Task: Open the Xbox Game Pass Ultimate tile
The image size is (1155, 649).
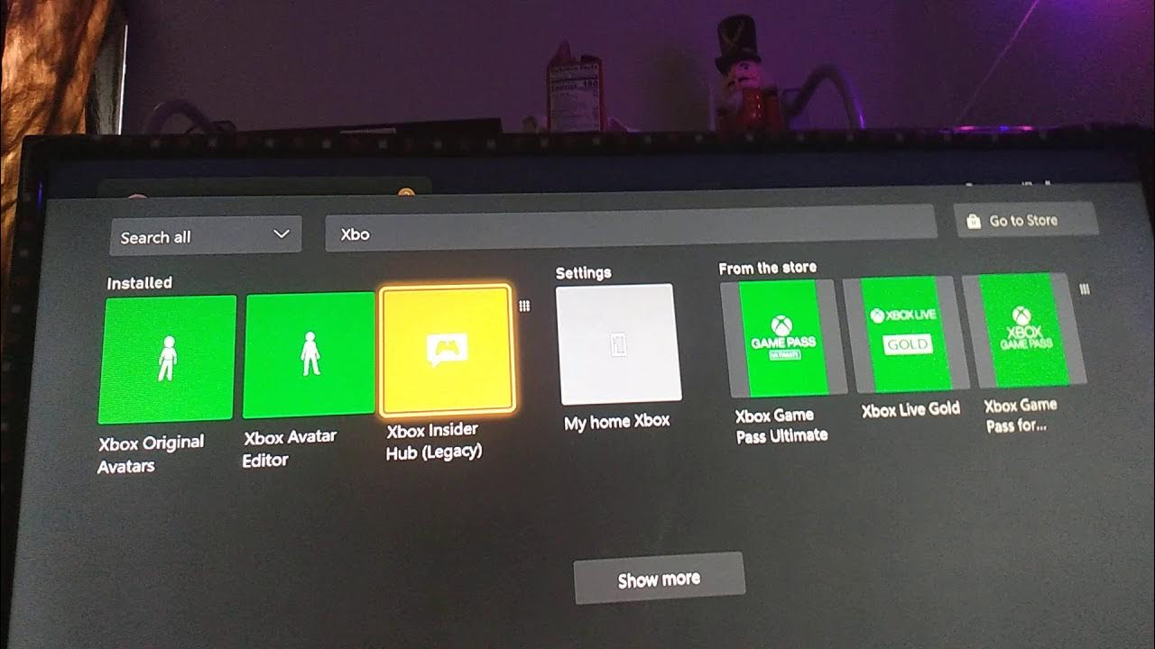Action: [782, 338]
